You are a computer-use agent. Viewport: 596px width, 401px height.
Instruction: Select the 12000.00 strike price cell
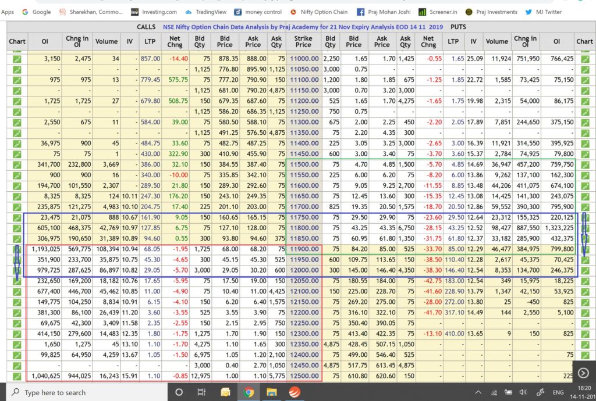pos(303,270)
